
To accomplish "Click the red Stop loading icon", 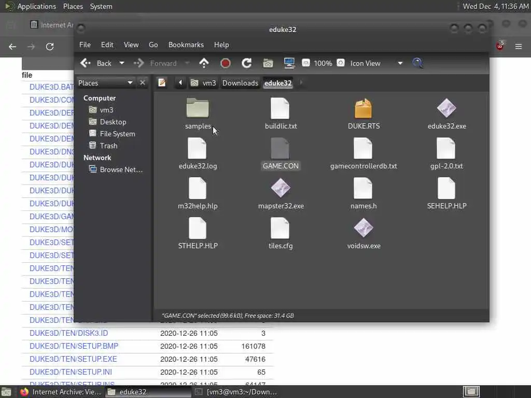I will (225, 63).
